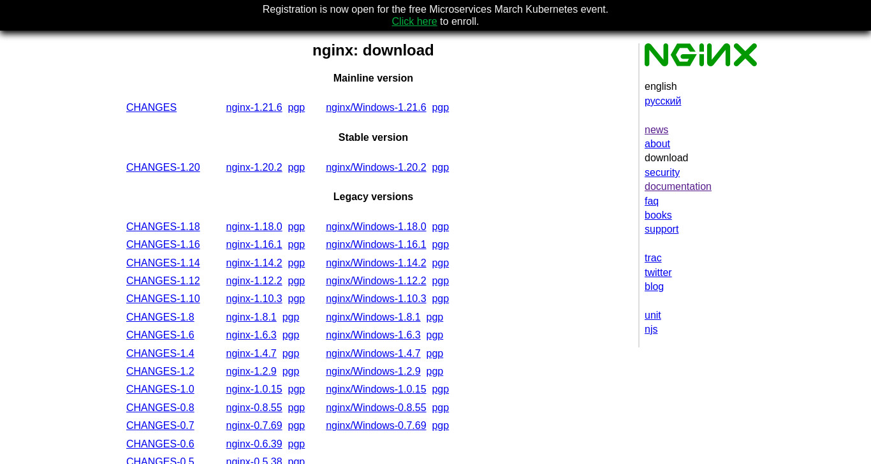Download nginx-1.21.6 source
Screen dimensions: 871x464
[254, 108]
